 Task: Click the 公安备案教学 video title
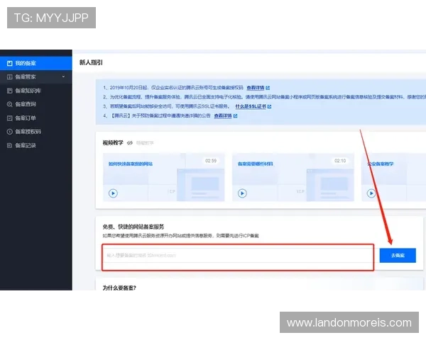pyautogui.click(x=381, y=164)
